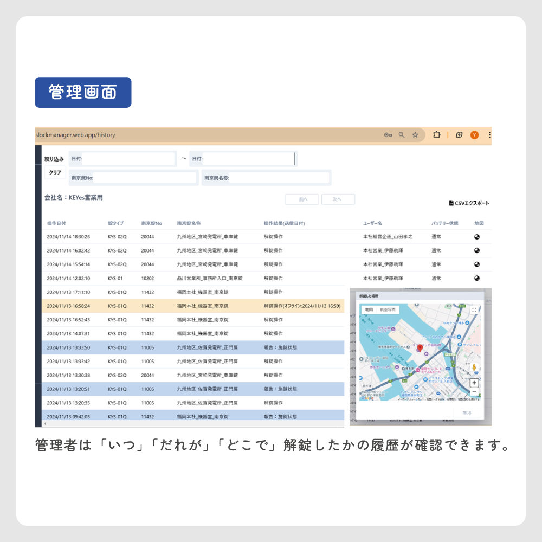The height and width of the screenshot is (542, 542).
Task: Go to next page with 次へ
Action: [338, 199]
